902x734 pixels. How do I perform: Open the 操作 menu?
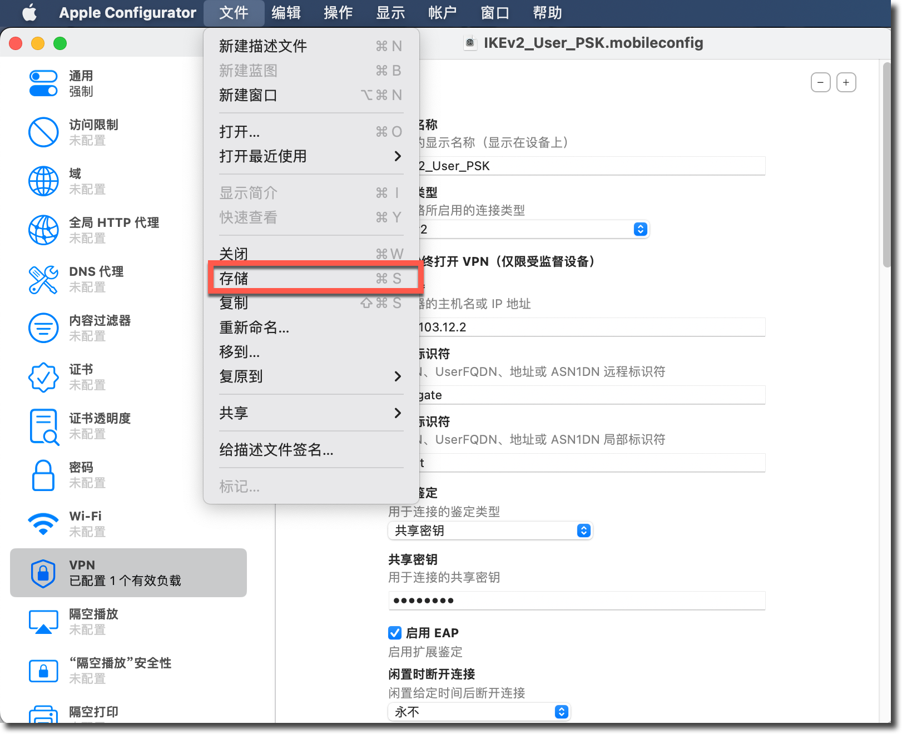point(338,13)
